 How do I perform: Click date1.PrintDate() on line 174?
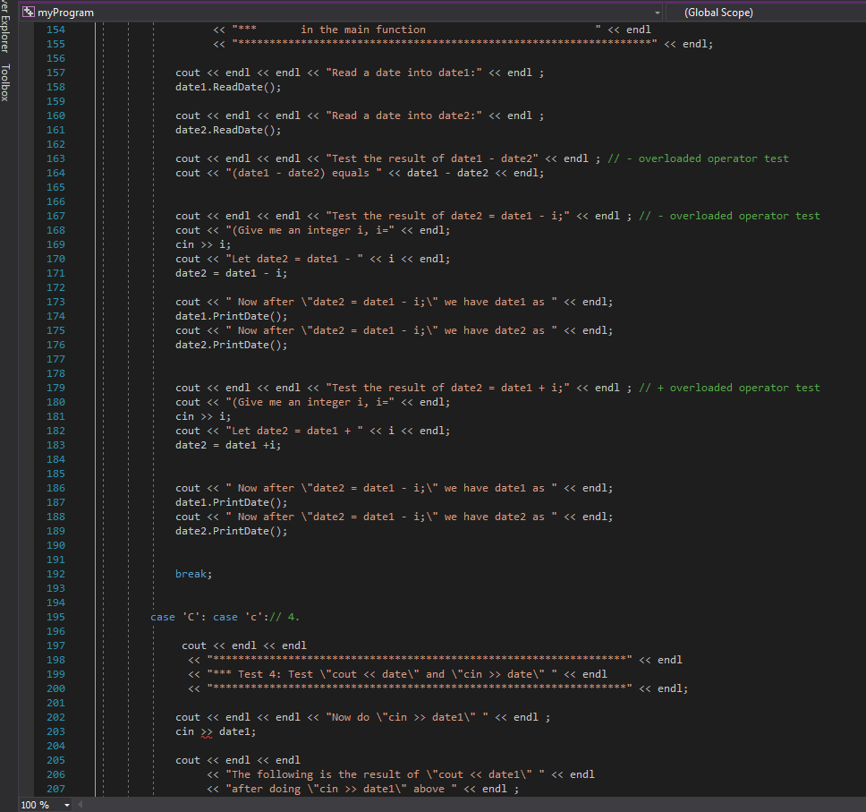point(231,316)
